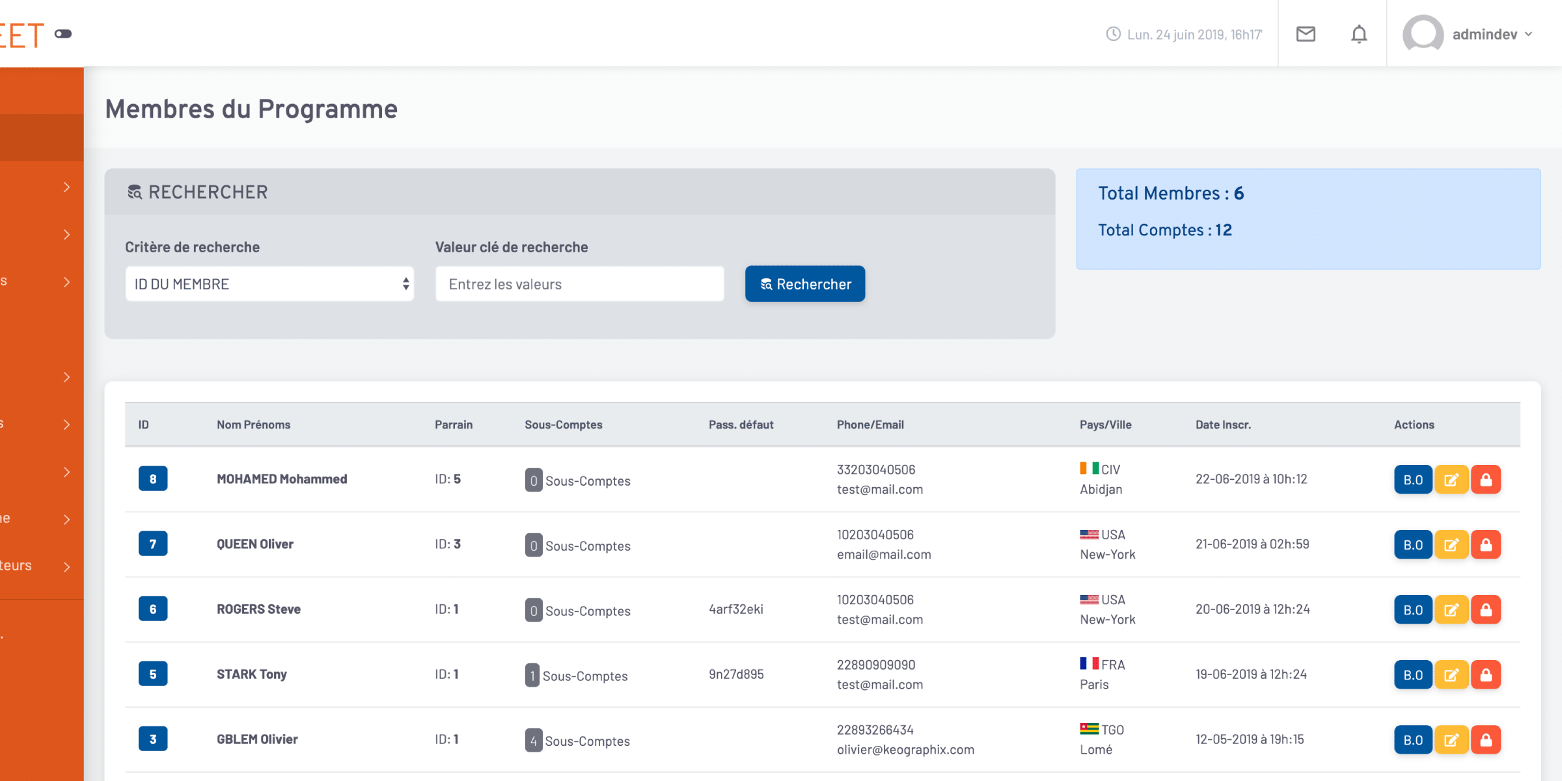Click lock icon for MOHAMED Mohammed

tap(1486, 480)
